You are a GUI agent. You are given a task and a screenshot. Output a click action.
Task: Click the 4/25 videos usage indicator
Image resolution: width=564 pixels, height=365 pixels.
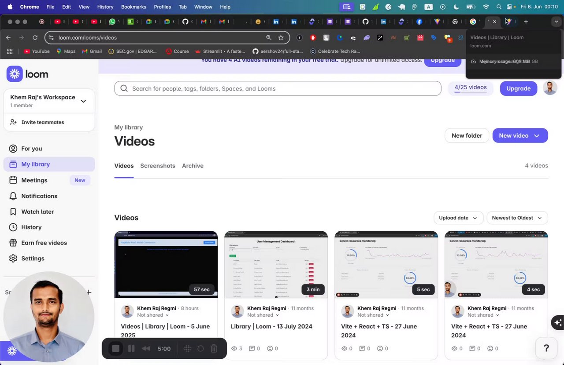tap(471, 88)
